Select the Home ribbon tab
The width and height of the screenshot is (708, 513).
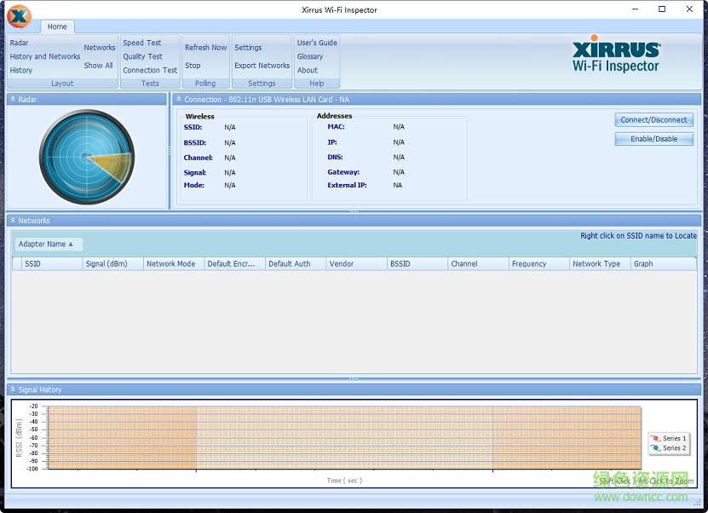click(57, 26)
